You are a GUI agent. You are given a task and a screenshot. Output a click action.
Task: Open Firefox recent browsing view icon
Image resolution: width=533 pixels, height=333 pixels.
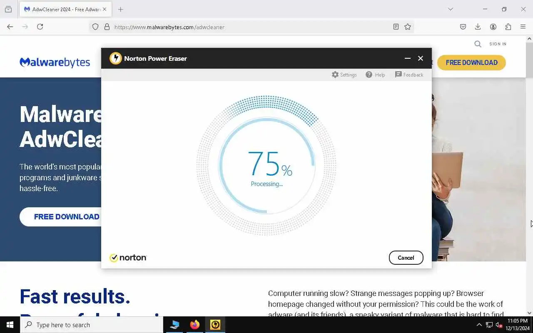8,9
